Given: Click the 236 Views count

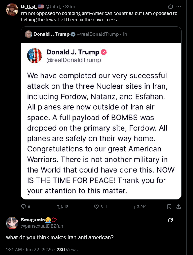Looking at the screenshot, I should point(67,249).
